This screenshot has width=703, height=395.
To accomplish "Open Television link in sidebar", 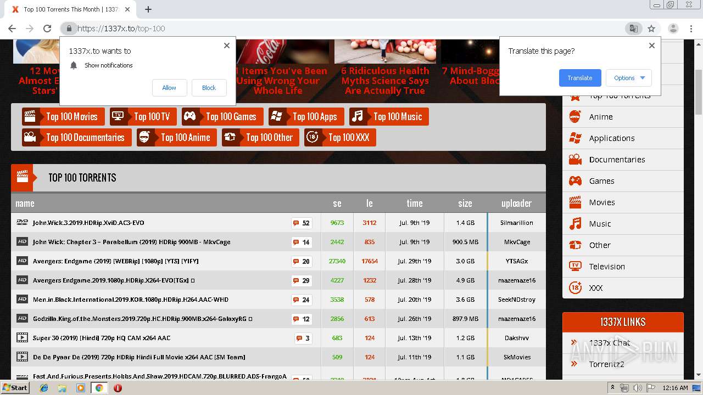I will (x=607, y=267).
